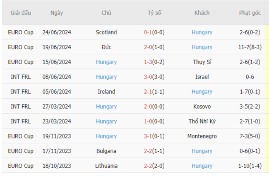Select Hungary in Thổ Nhĩ Kỳ match row

click(x=106, y=121)
